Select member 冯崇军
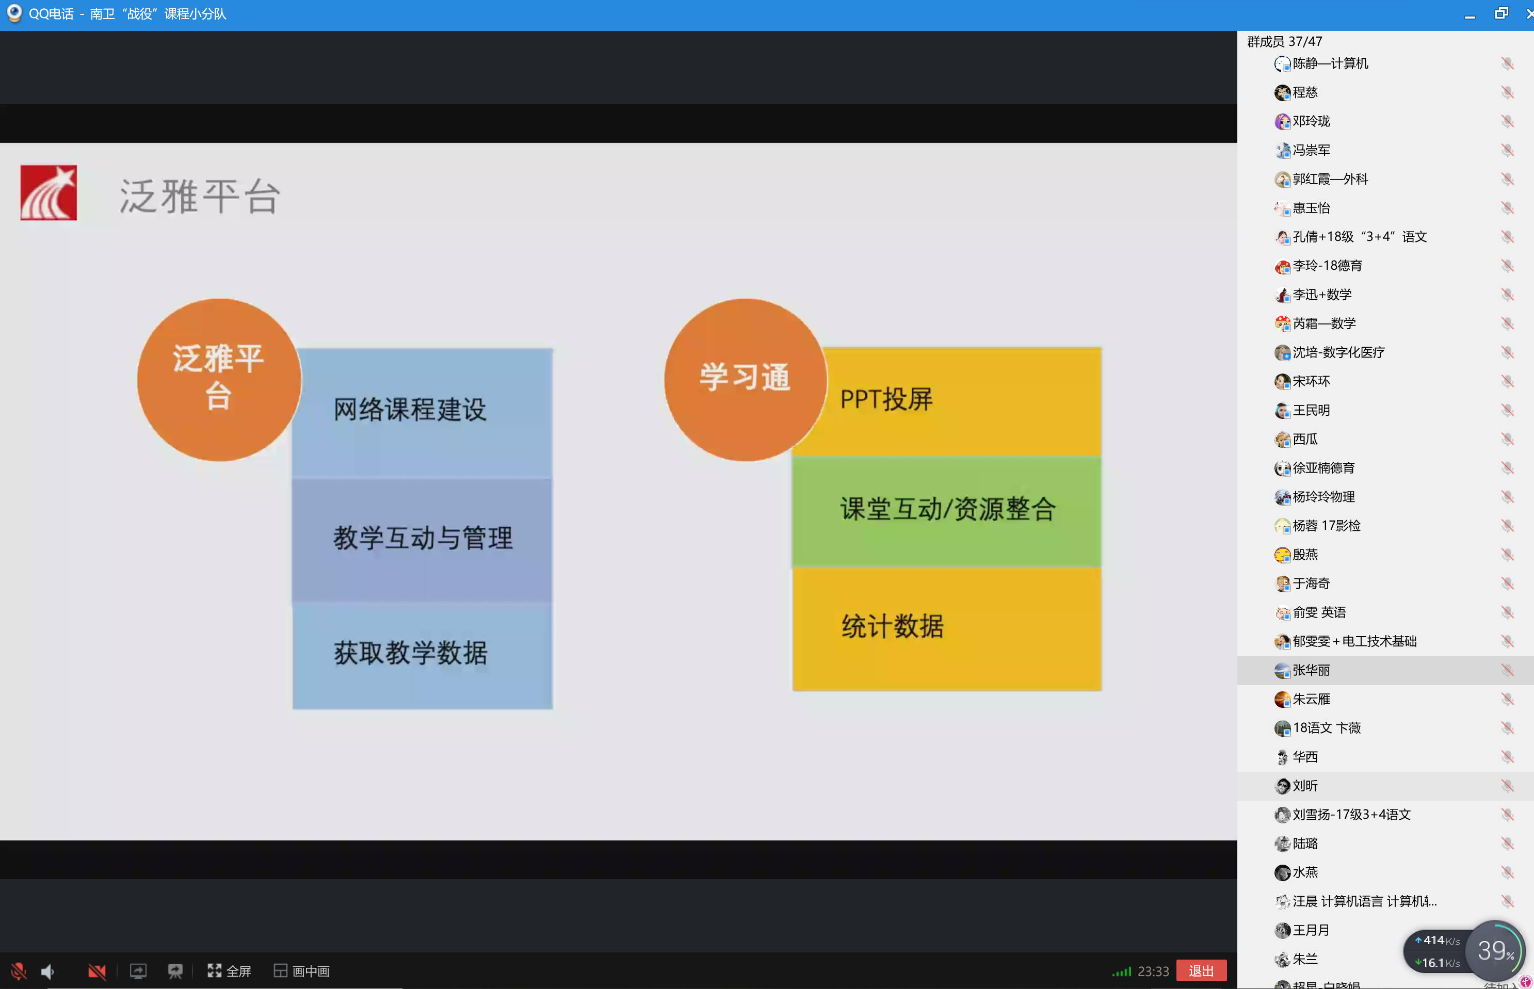Screen dimensions: 1534x989 coord(1385,150)
